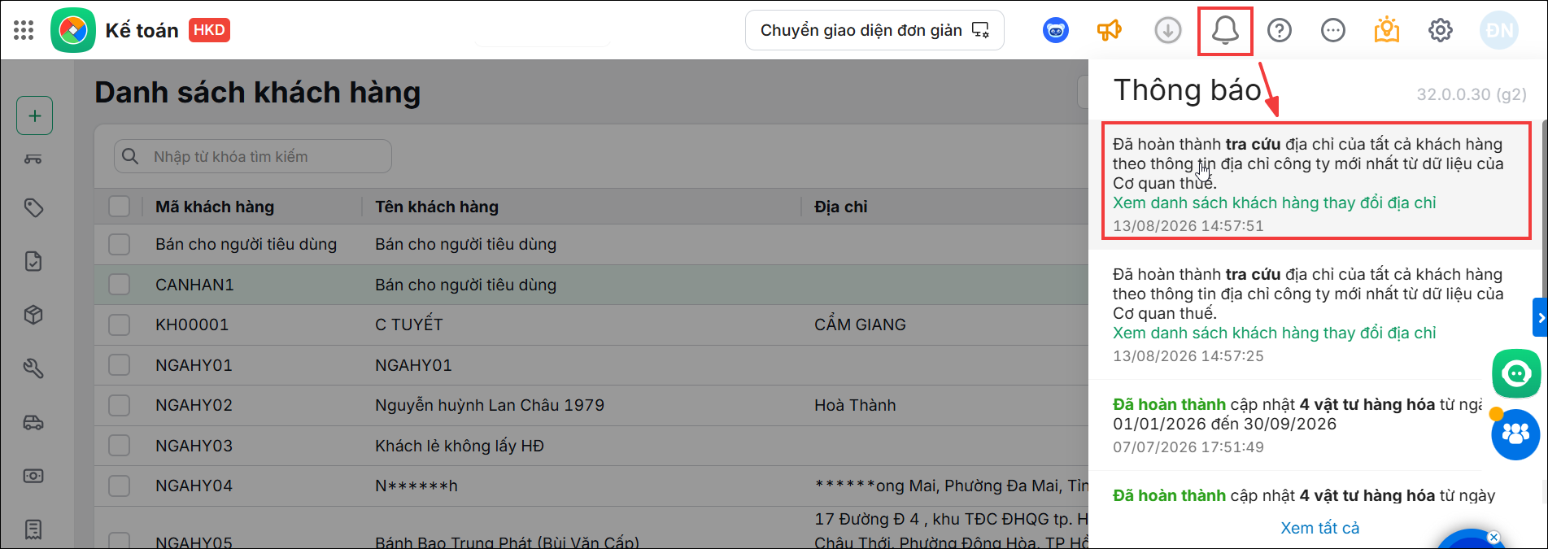Expand the blue side panel chevron
This screenshot has height=549, width=1548.
[x=1540, y=318]
